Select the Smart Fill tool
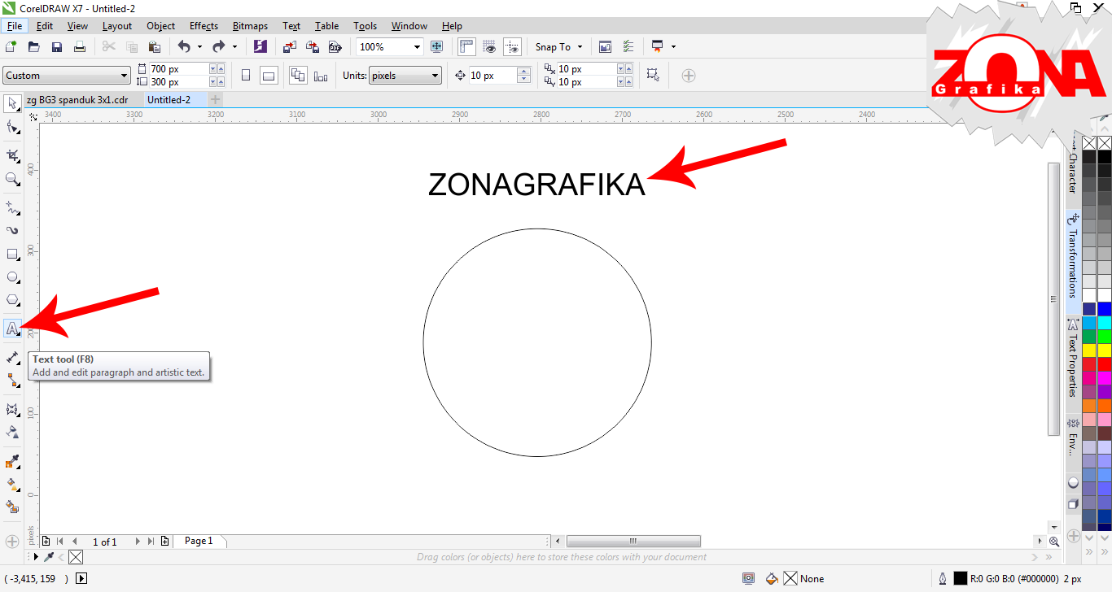 [x=12, y=507]
